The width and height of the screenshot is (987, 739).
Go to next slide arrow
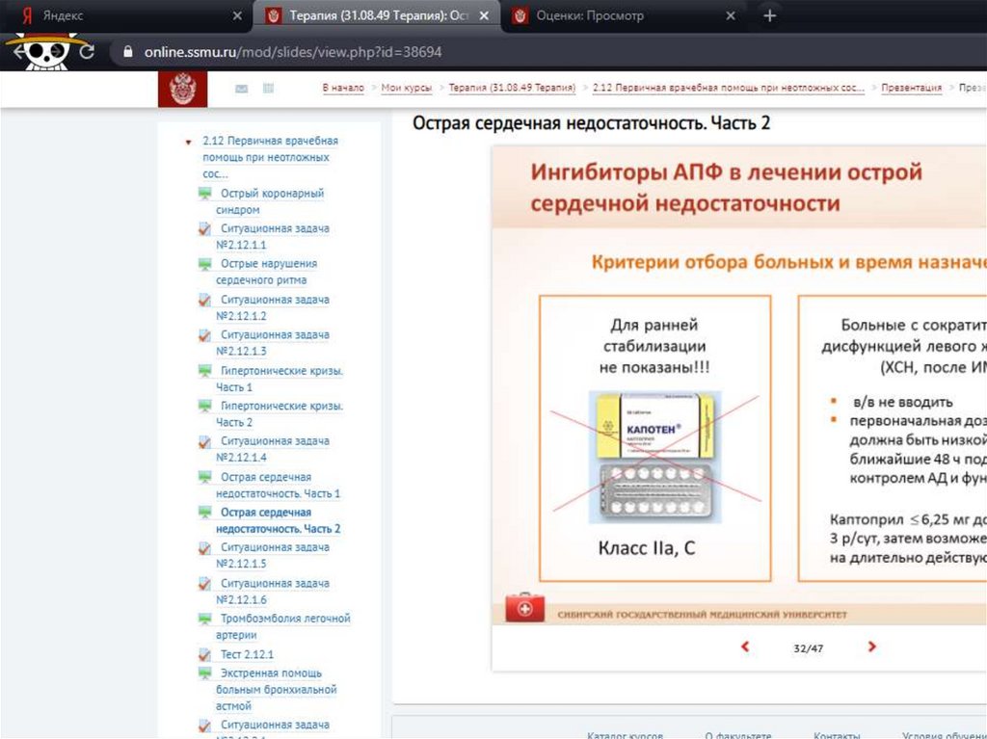tap(871, 647)
